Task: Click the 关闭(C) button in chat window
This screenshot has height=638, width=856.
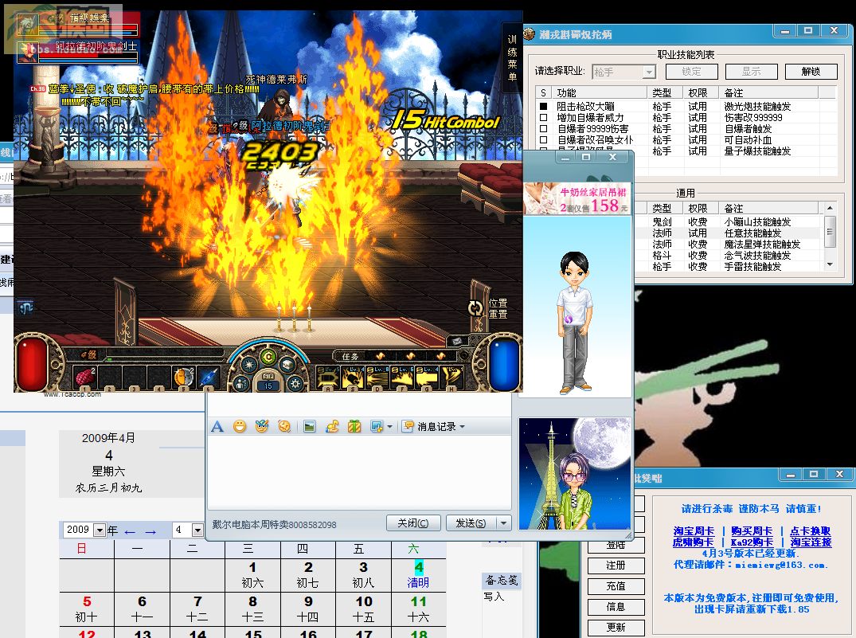Action: (x=413, y=523)
